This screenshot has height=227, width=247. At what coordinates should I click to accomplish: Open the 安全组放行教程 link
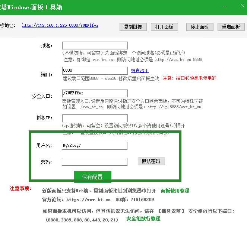click(x=143, y=218)
